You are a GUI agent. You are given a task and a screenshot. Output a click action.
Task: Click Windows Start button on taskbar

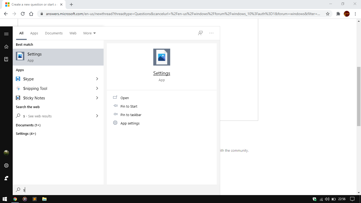click(4, 199)
